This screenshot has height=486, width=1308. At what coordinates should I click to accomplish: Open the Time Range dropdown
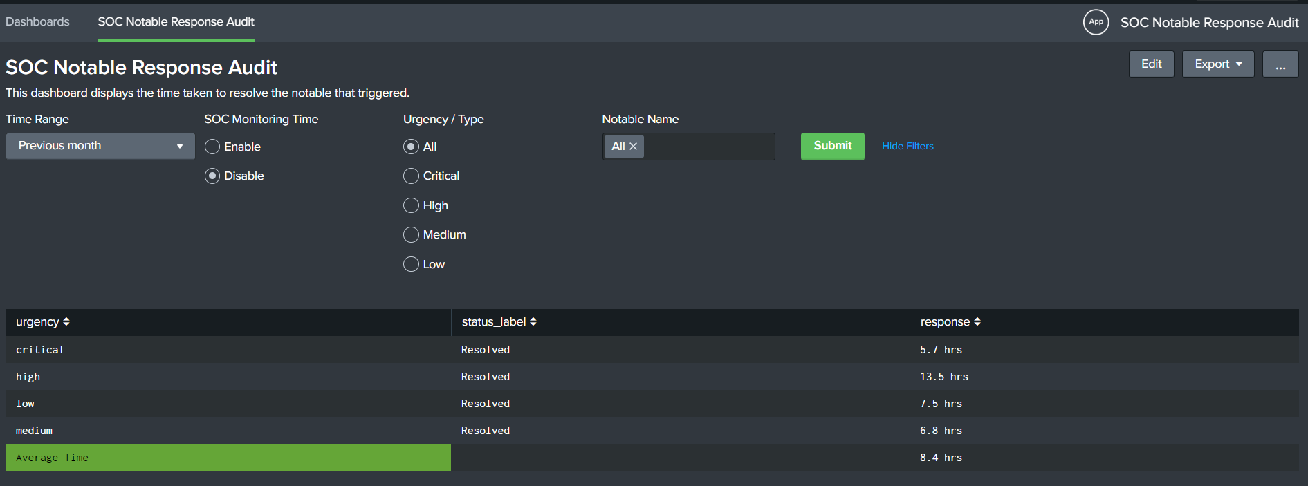100,146
